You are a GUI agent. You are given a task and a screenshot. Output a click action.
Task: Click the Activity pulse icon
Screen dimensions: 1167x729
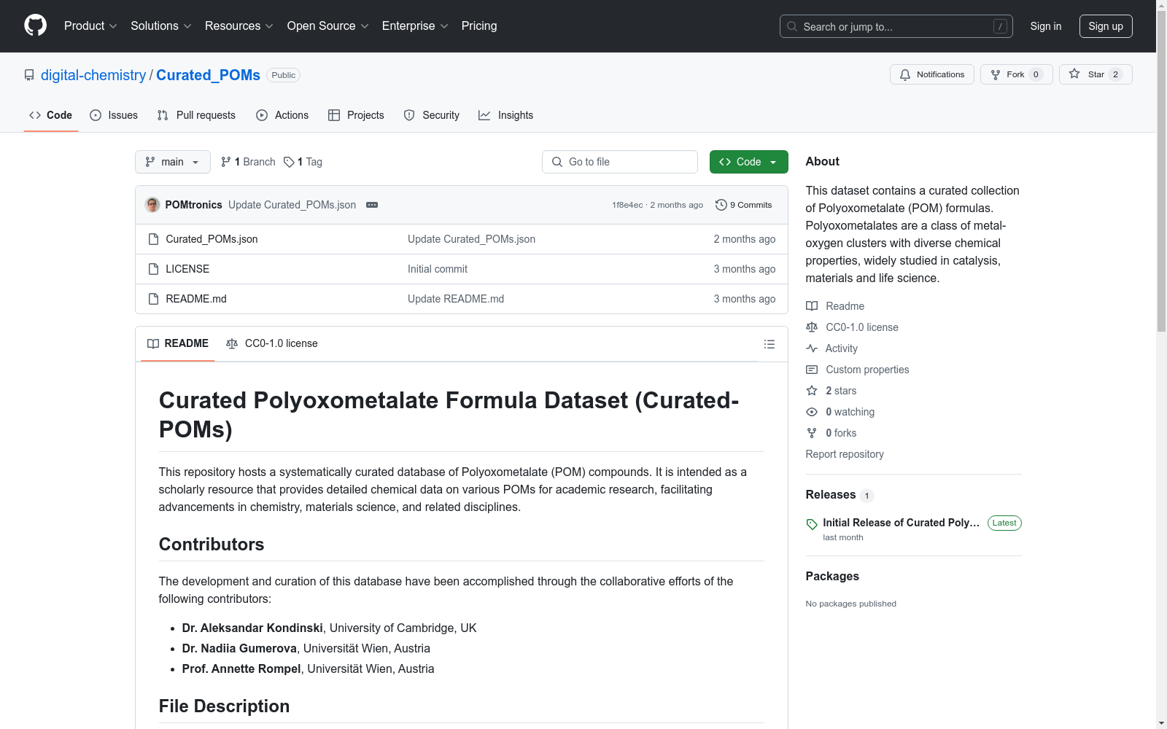click(812, 348)
